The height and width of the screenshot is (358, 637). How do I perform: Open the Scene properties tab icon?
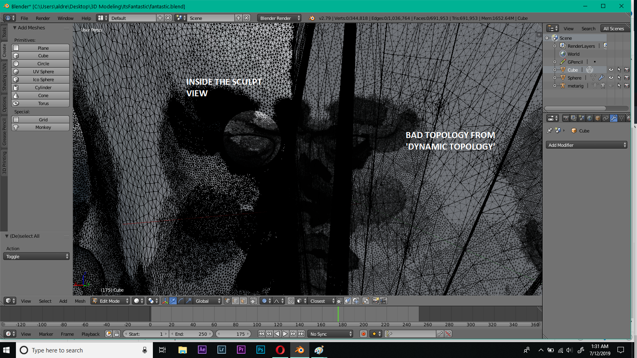click(582, 118)
